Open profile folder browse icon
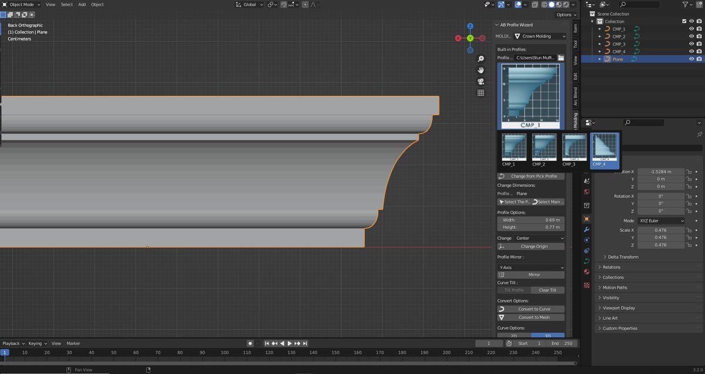The image size is (705, 374). coord(561,58)
